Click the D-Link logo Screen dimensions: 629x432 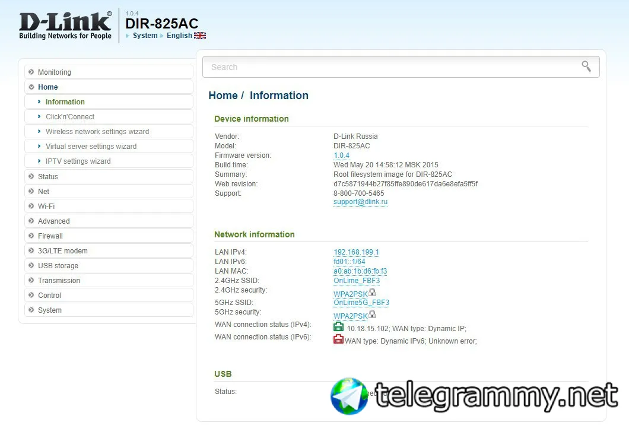coord(65,26)
